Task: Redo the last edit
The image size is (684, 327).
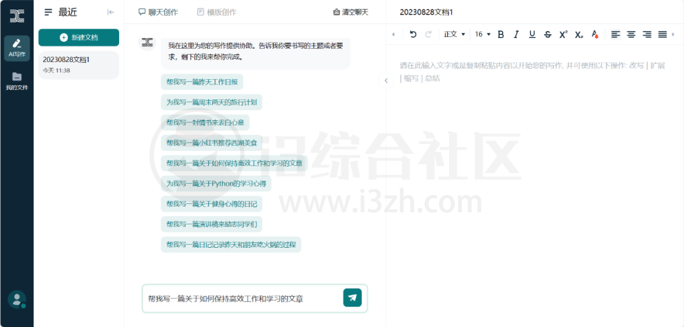Action: (x=428, y=34)
